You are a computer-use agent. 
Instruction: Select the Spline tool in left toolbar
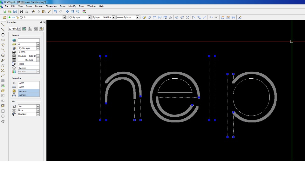click(3, 76)
